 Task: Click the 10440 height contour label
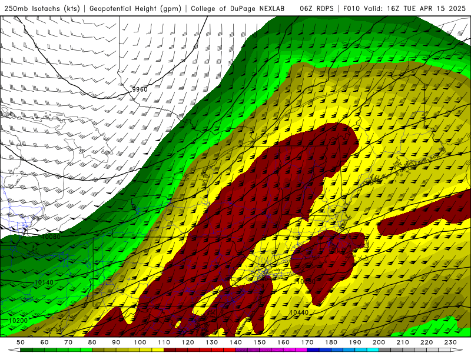[x=299, y=313]
